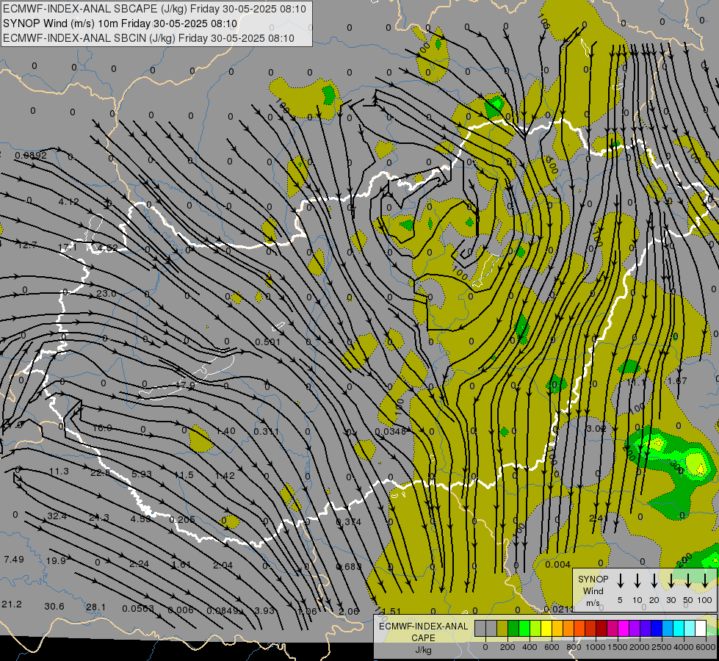Click the map value 5.93
719x661 pixels.
(141, 474)
